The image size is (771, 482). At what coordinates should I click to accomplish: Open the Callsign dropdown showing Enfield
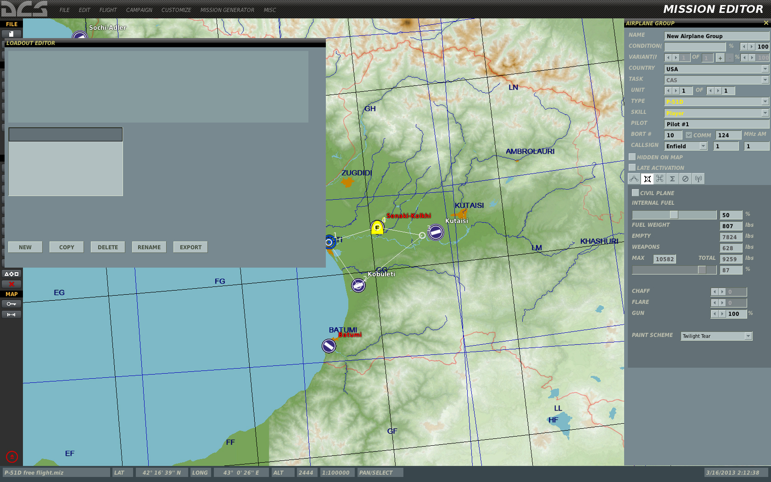click(686, 146)
